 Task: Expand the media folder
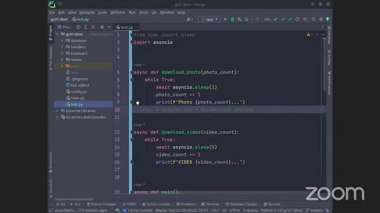tap(62, 60)
